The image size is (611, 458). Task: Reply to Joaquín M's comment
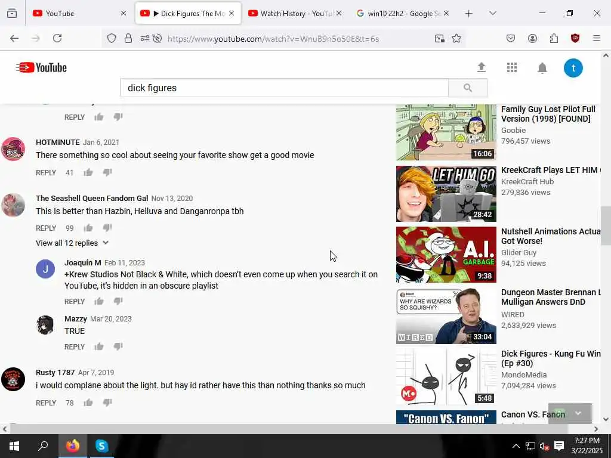point(75,302)
